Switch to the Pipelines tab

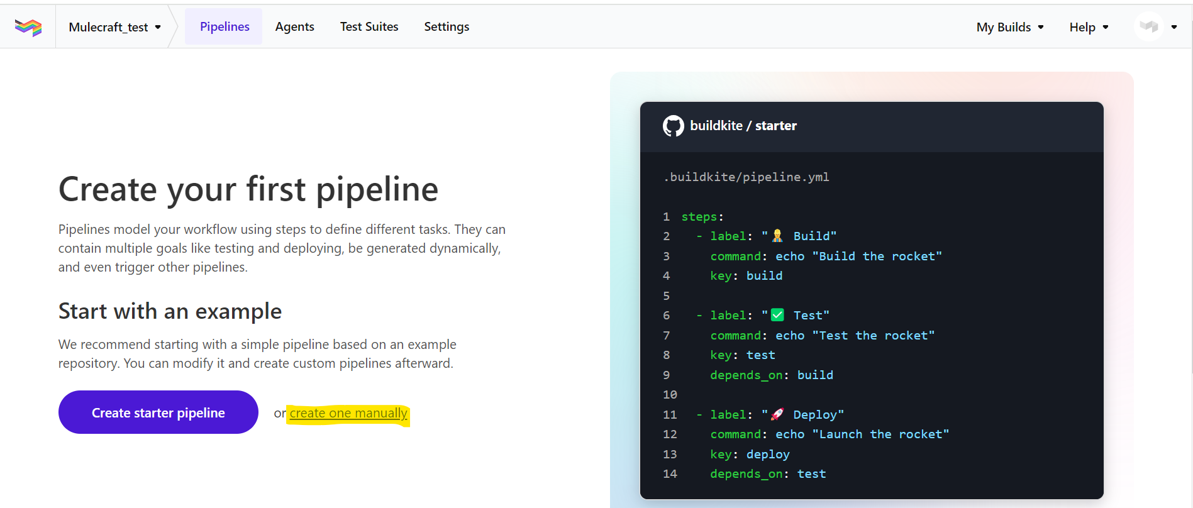[225, 27]
